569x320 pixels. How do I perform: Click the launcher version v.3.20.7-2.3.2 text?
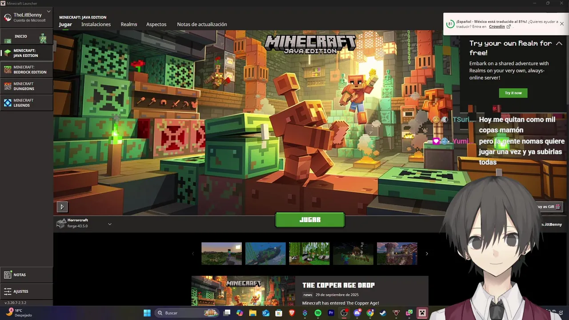pyautogui.click(x=16, y=303)
